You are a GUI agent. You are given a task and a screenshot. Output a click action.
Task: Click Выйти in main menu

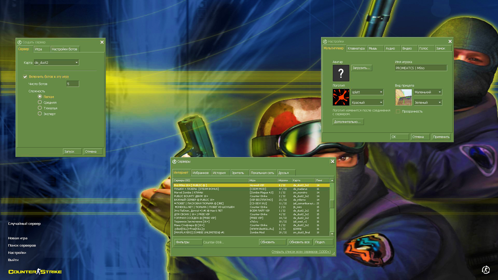[x=13, y=260]
